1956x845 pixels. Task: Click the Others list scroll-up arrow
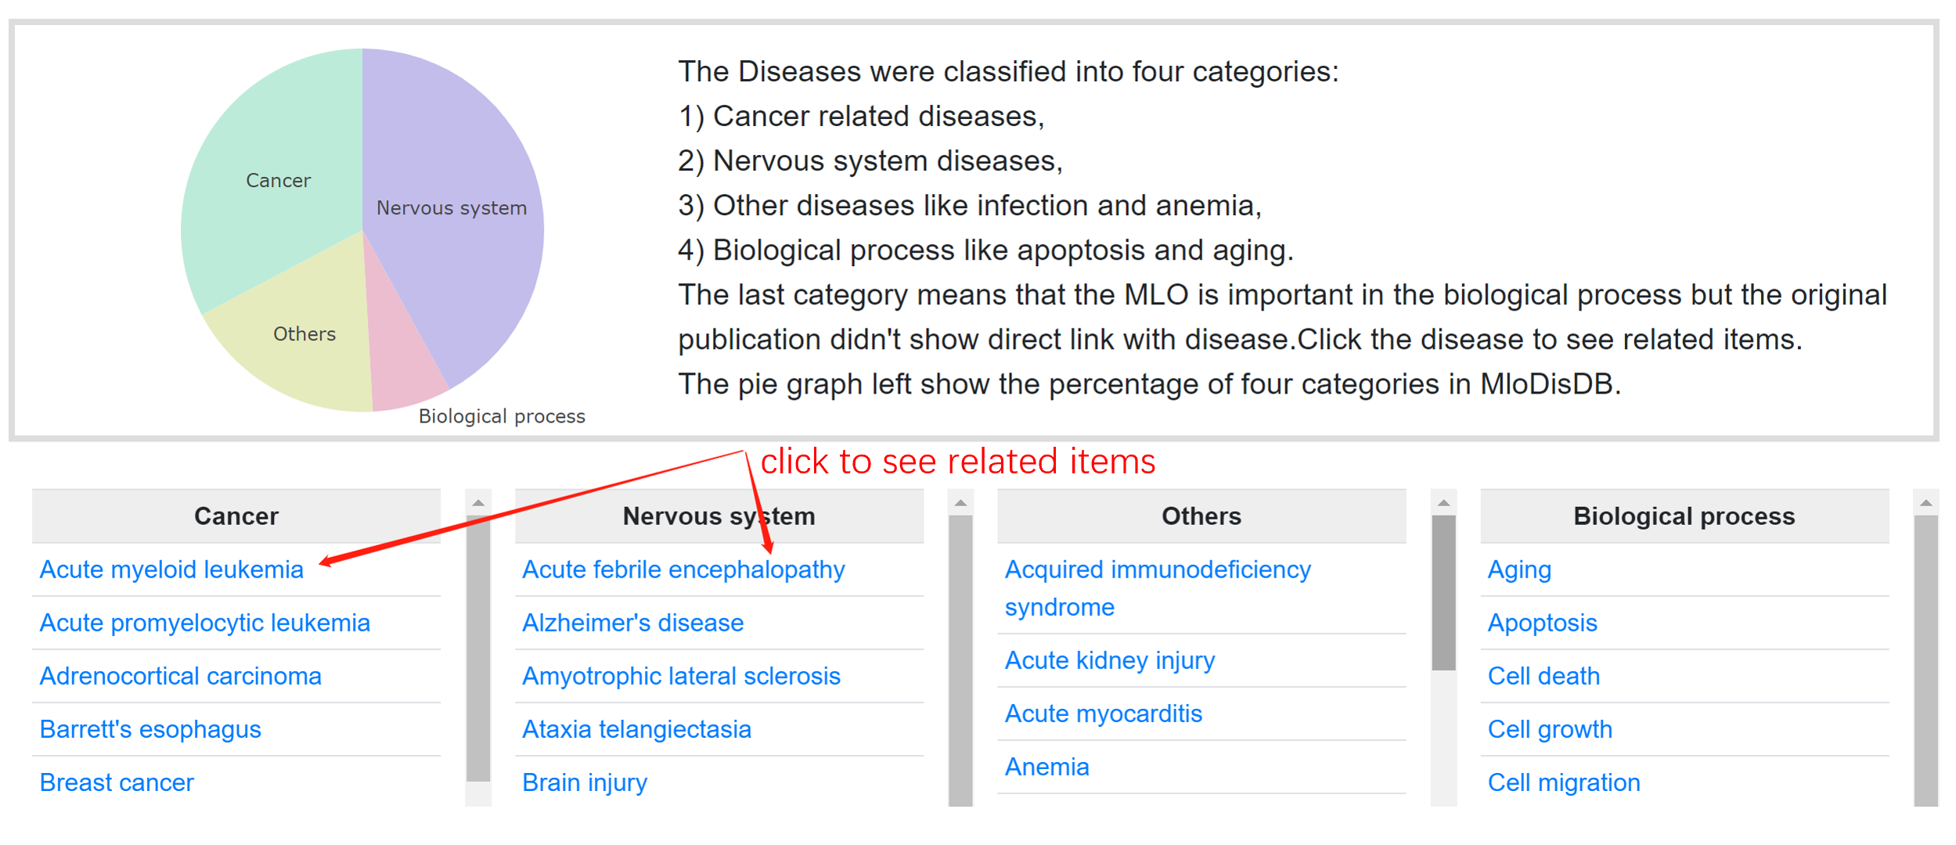point(1443,502)
